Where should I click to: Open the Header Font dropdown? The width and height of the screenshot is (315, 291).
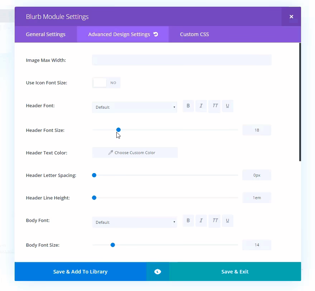click(135, 107)
